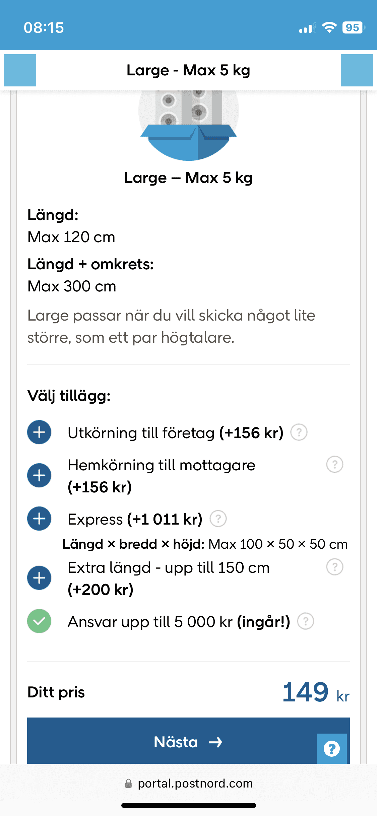Tap the left blue header button
This screenshot has height=816, width=377.
click(x=20, y=70)
